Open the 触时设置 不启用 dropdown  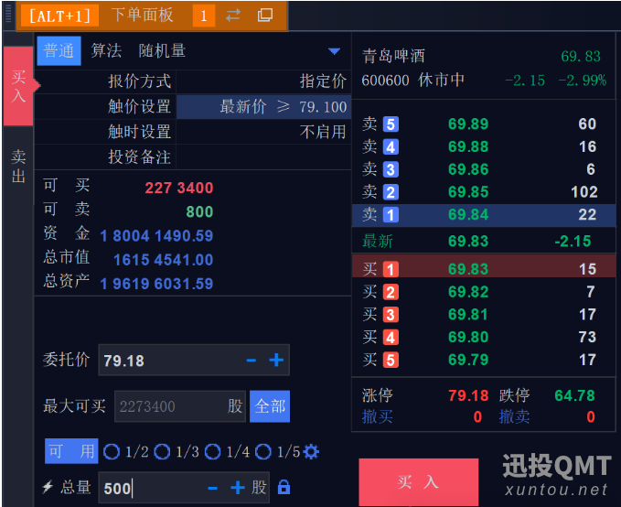coord(263,132)
